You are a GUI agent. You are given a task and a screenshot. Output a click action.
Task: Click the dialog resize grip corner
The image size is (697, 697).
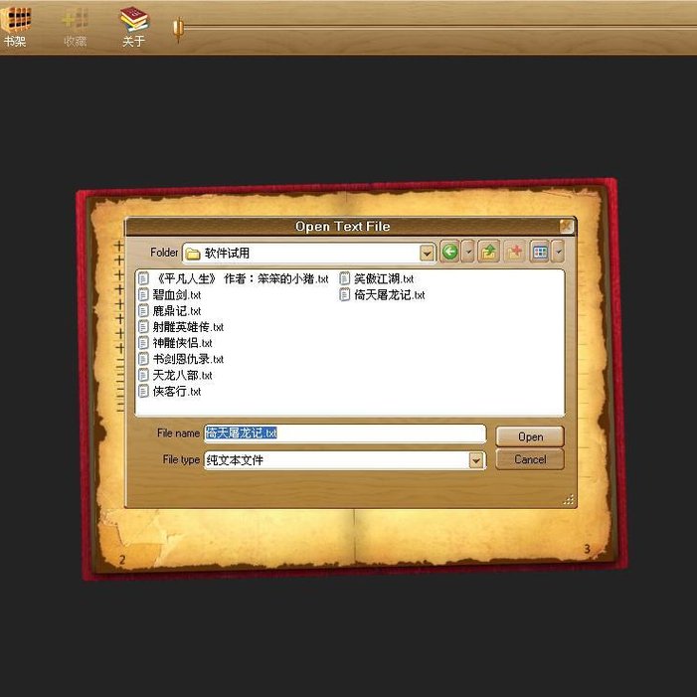[x=569, y=500]
